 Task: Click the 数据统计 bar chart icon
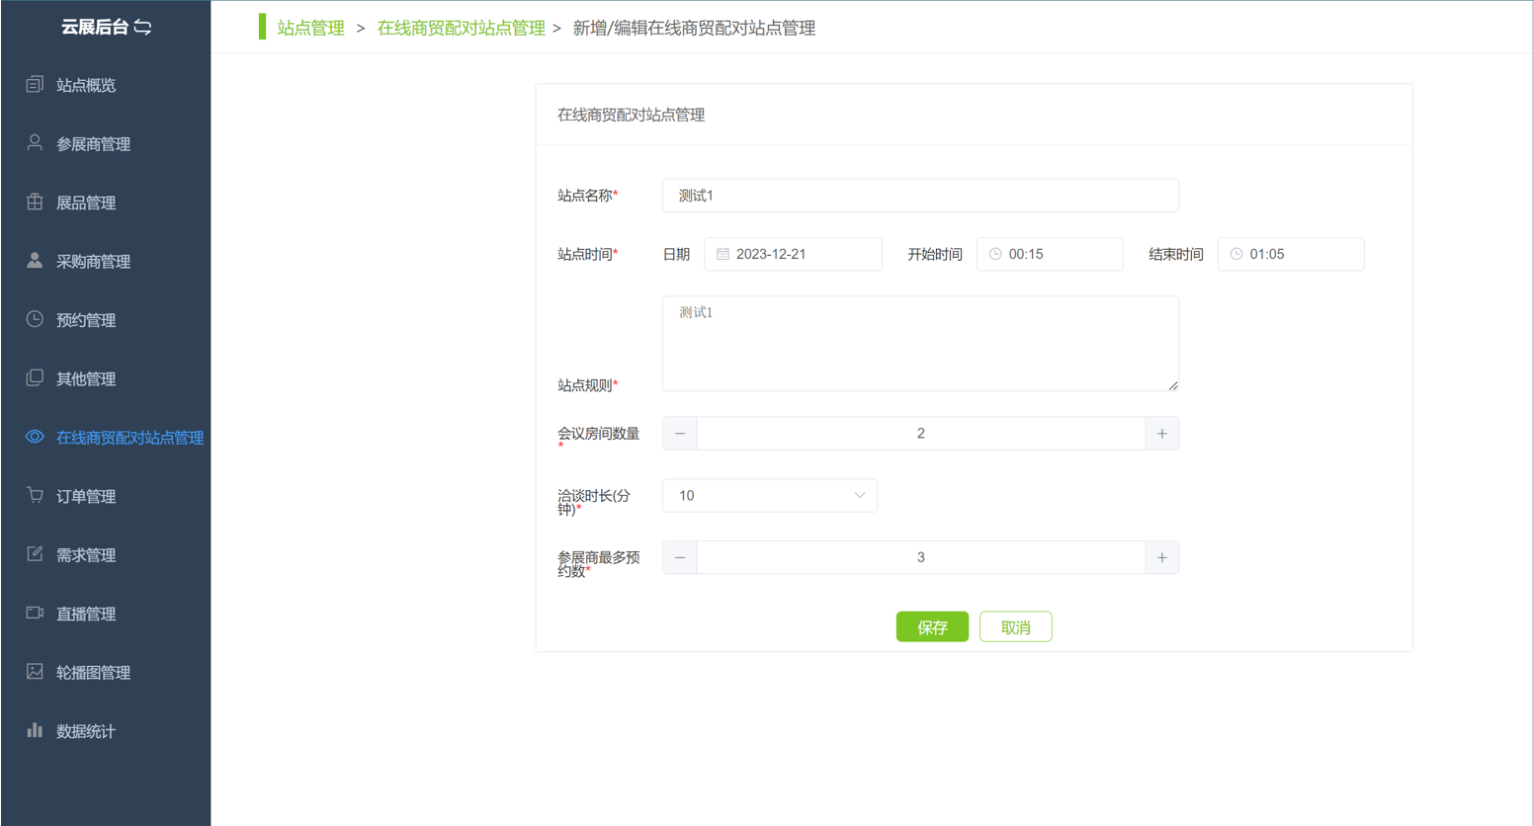[x=35, y=730]
